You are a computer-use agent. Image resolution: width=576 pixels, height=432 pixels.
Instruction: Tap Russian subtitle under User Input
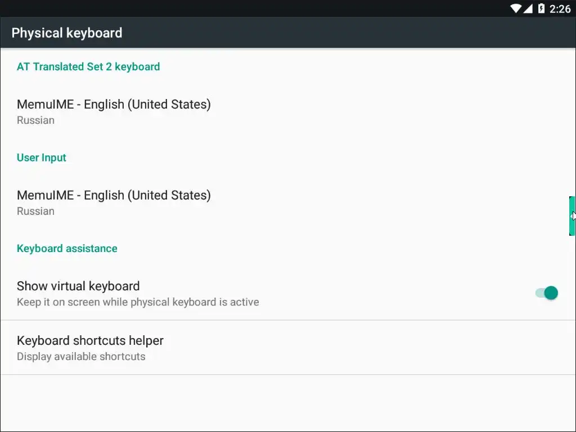point(35,211)
